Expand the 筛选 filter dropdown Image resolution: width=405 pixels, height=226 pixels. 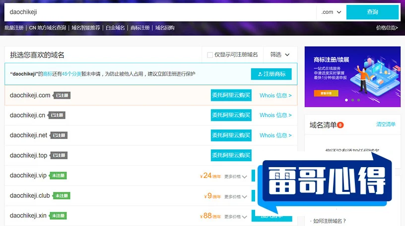click(280, 54)
